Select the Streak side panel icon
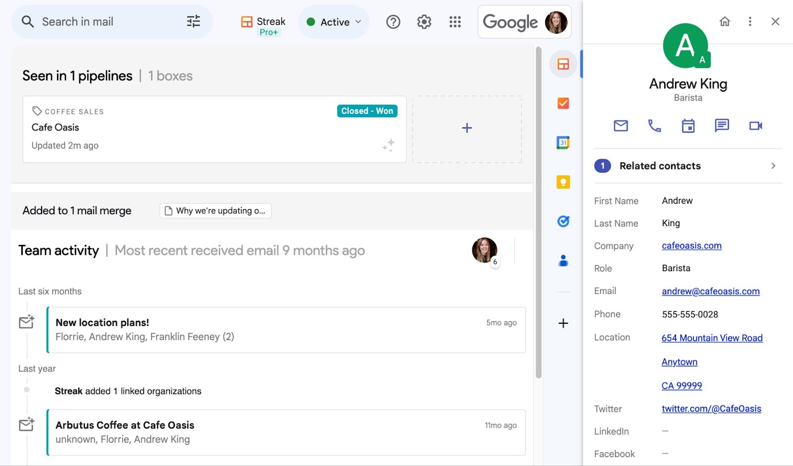 [563, 64]
